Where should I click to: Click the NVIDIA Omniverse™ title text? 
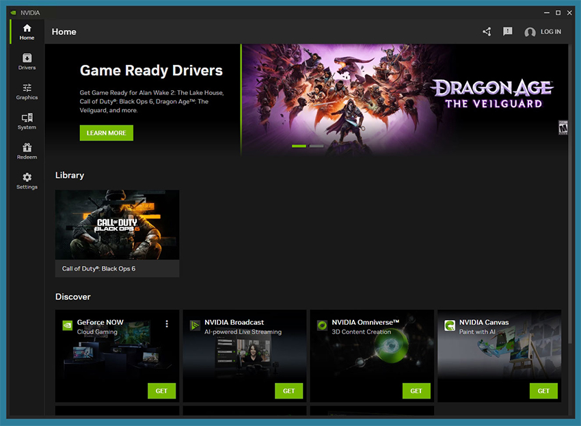tap(366, 322)
